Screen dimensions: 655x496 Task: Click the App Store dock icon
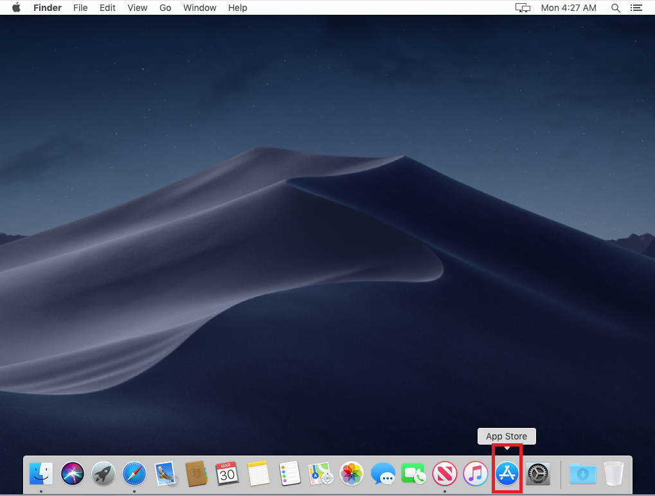507,474
